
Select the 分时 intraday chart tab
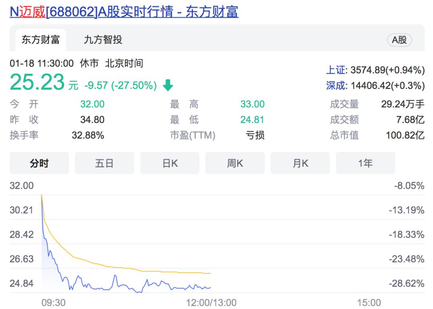coord(39,163)
